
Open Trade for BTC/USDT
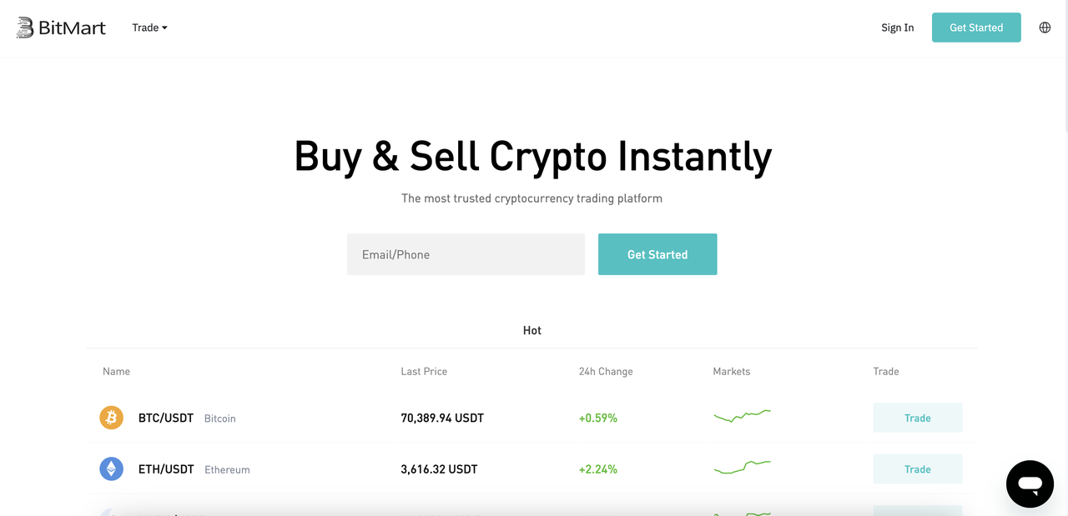[x=917, y=418]
